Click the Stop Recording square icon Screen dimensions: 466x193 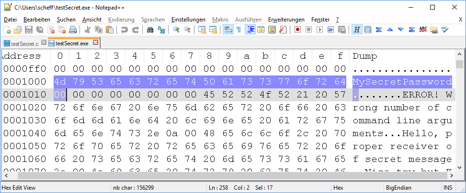coord(309,30)
